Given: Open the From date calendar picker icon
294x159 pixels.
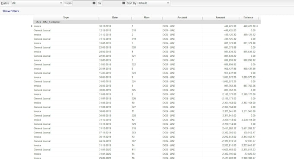Looking at the screenshot, I should [94, 3].
